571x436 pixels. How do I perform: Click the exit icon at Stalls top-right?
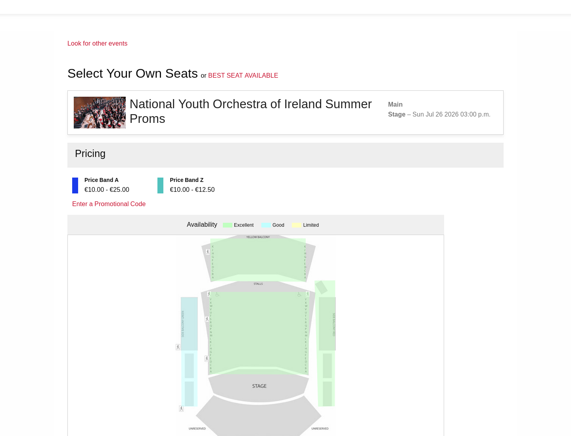click(308, 294)
